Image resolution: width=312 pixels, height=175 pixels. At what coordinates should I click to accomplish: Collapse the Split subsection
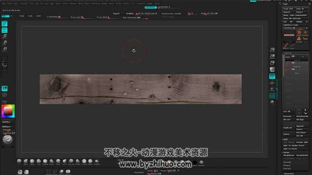(x=285, y=139)
